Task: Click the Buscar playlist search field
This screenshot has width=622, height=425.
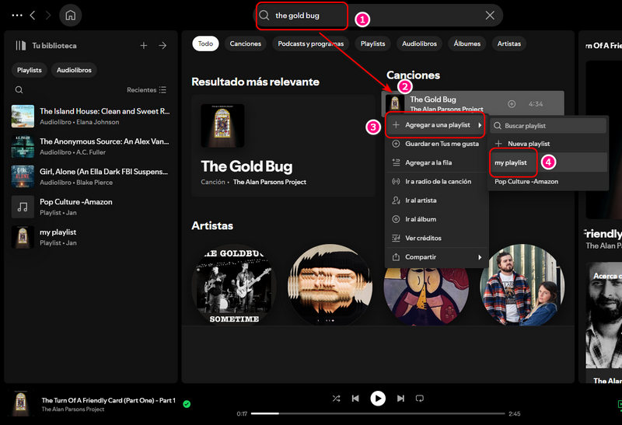Action: [x=548, y=126]
